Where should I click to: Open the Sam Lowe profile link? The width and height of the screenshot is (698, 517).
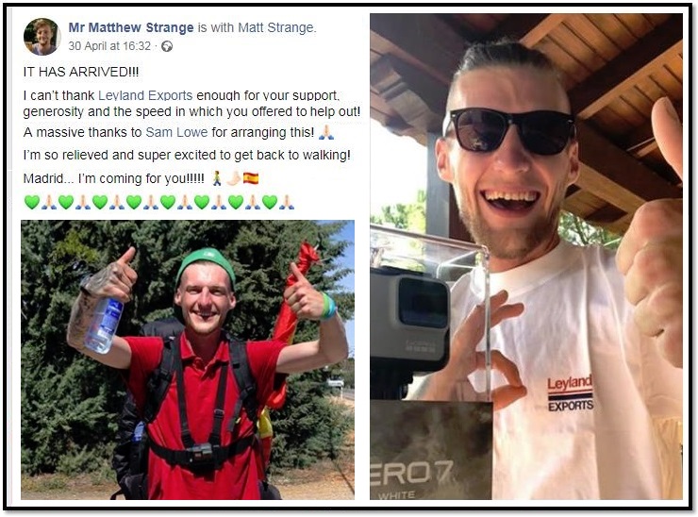coord(176,132)
